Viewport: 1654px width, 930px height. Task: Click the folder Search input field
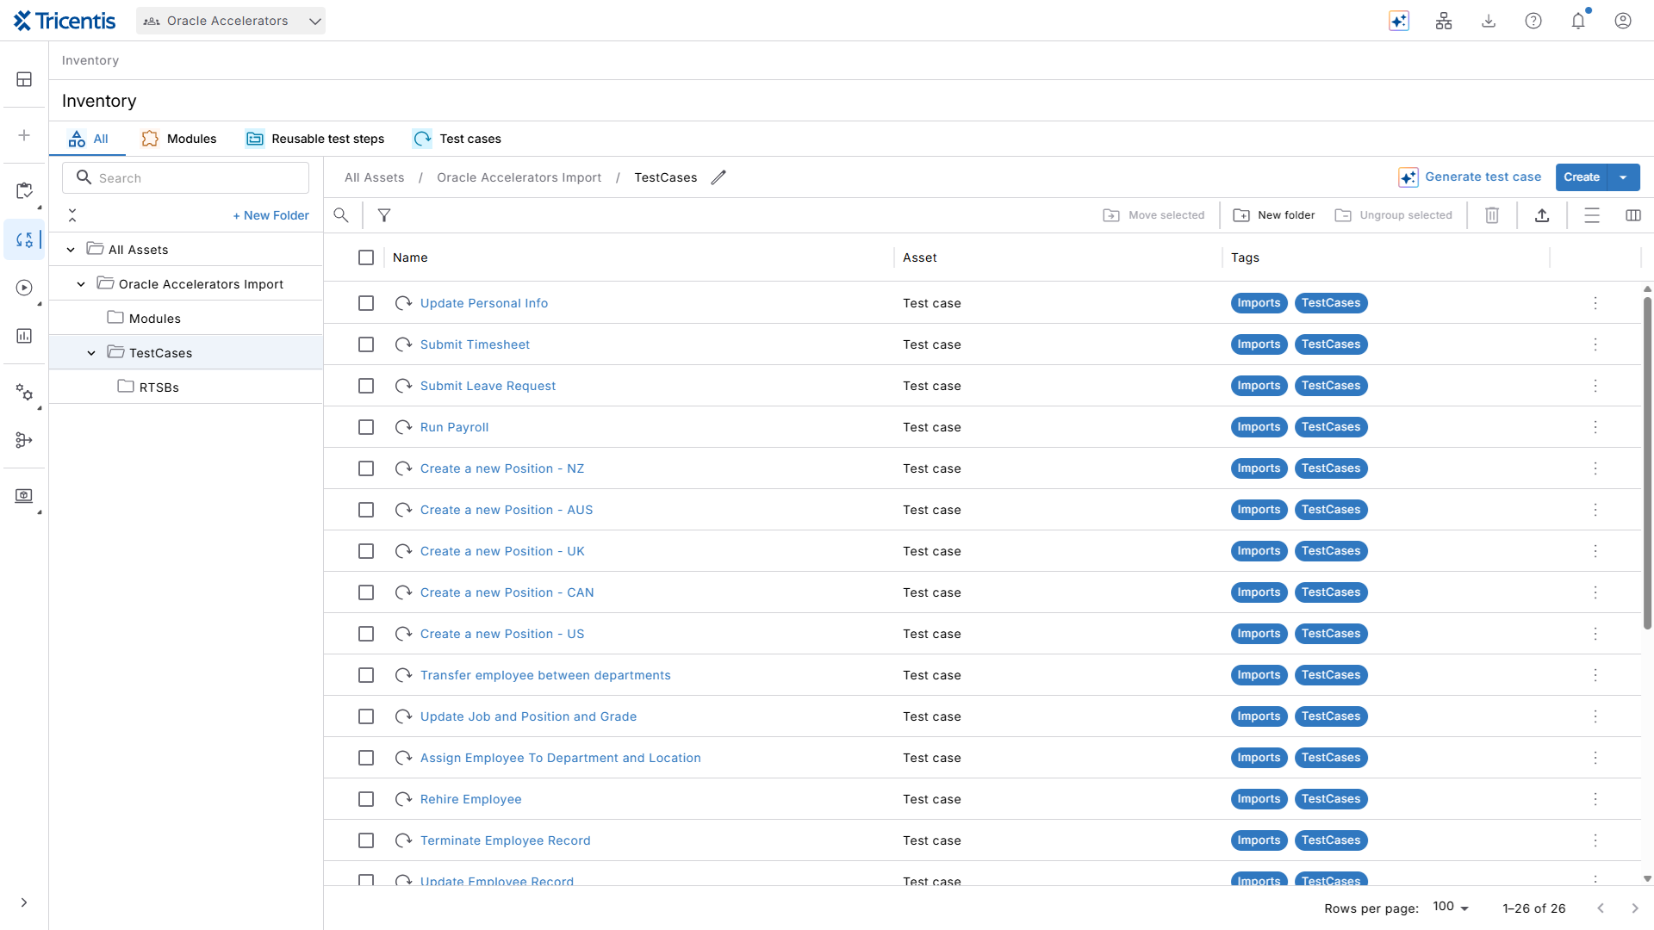(x=186, y=178)
